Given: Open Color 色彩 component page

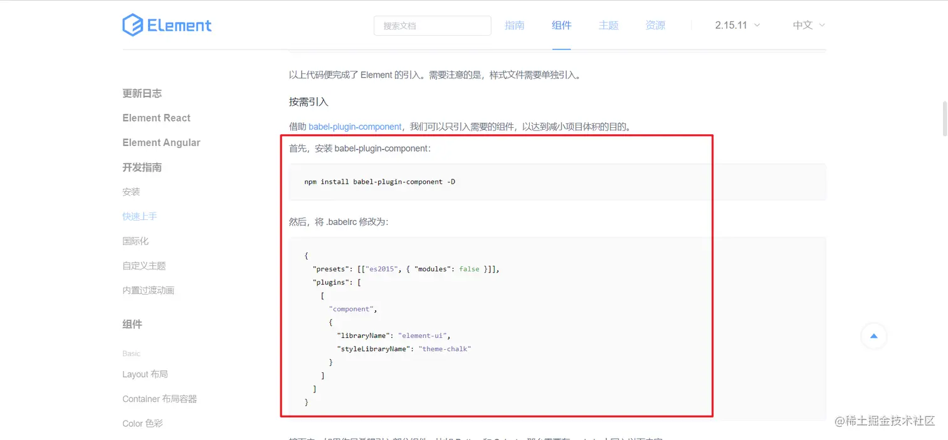Looking at the screenshot, I should coord(143,423).
